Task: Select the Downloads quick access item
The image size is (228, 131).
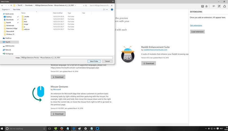Action: pos(10,20)
